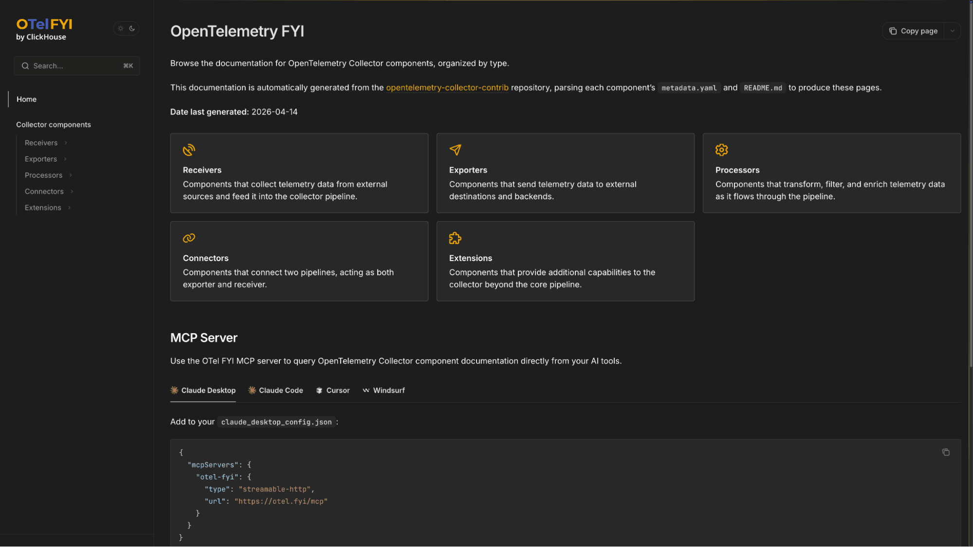Open the Copy page dropdown arrow
Viewport: 973px width, 547px height.
(952, 31)
